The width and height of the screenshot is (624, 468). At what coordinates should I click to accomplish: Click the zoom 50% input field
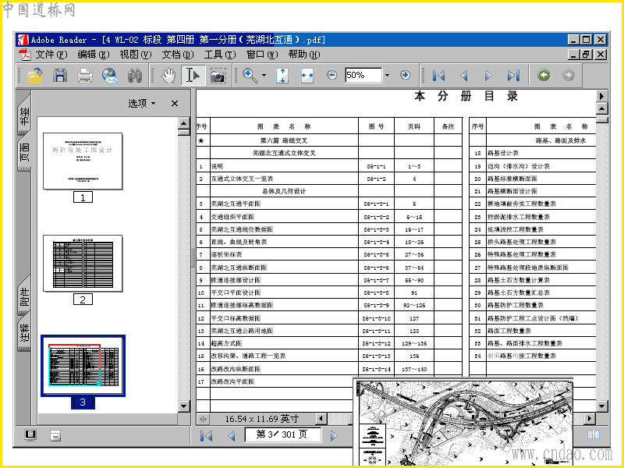coord(363,75)
